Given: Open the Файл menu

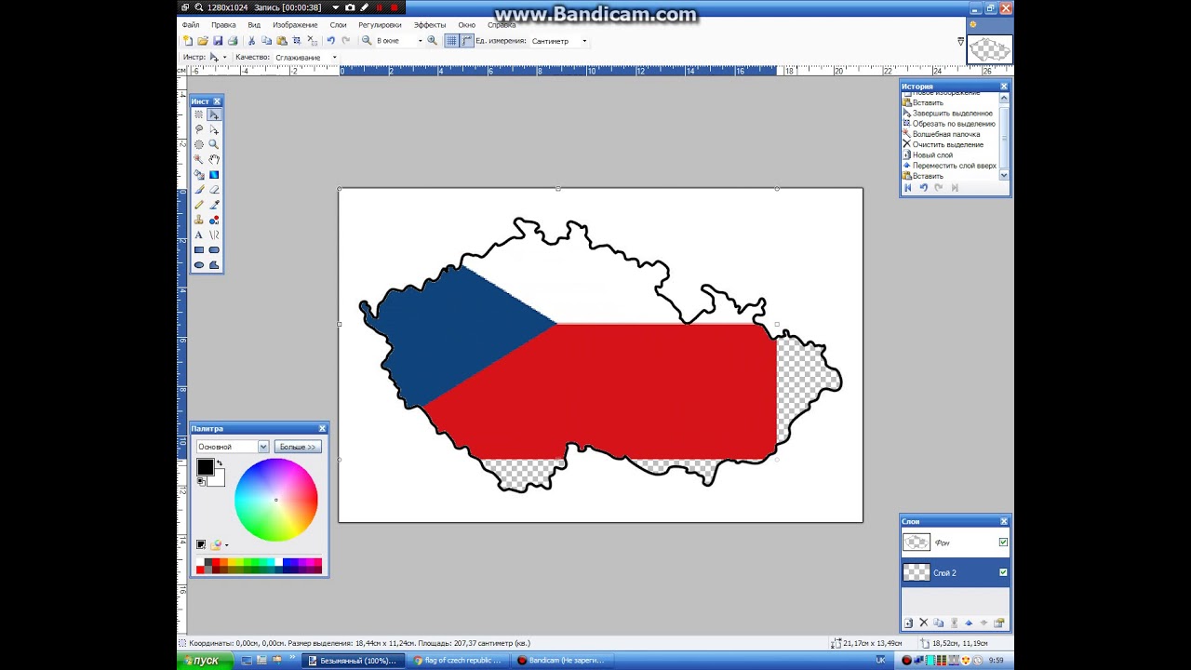Looking at the screenshot, I should (191, 25).
